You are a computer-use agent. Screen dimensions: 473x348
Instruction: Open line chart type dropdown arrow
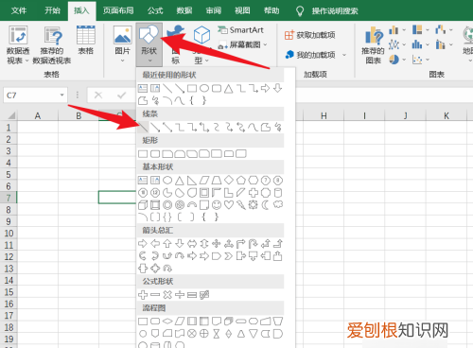pos(404,44)
